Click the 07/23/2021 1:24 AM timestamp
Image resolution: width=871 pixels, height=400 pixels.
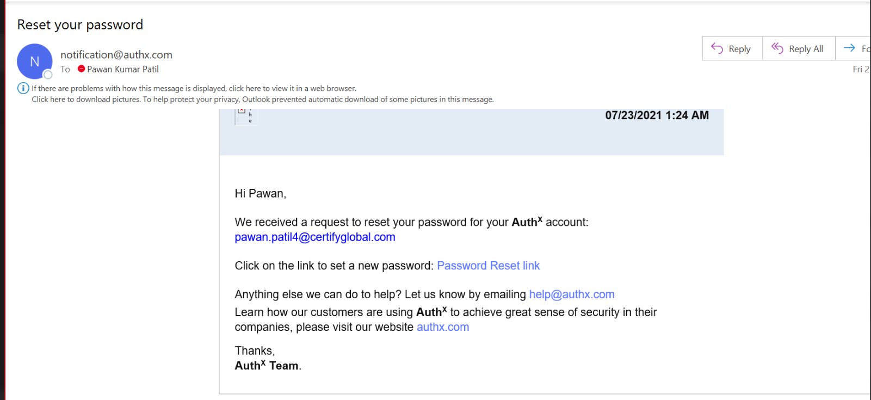(657, 115)
